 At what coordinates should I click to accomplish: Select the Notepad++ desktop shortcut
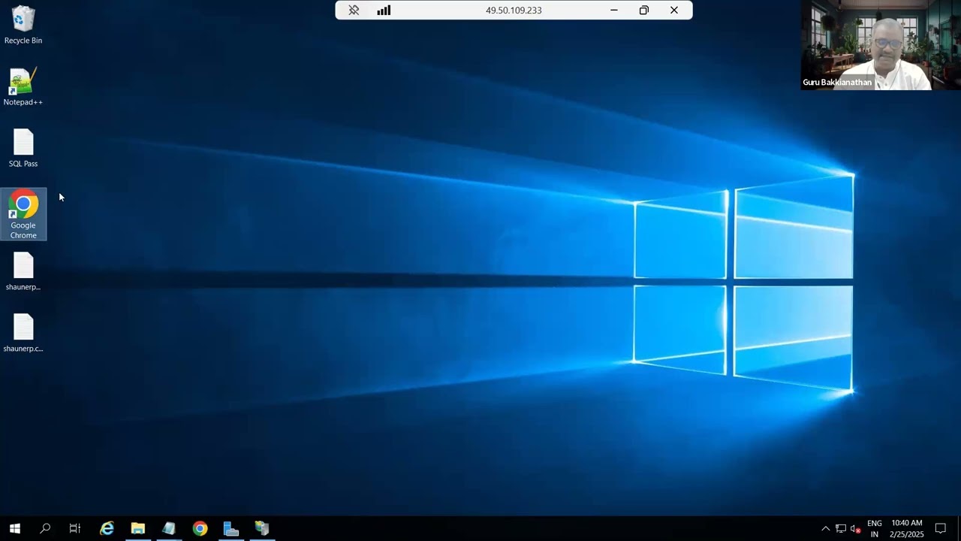coord(23,87)
